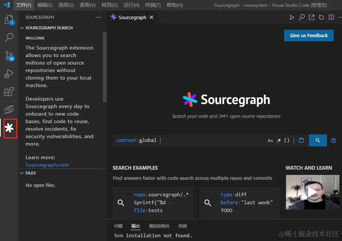The width and height of the screenshot is (342, 241).
Task: Toggle structural search brackets in search box
Action: [287, 140]
